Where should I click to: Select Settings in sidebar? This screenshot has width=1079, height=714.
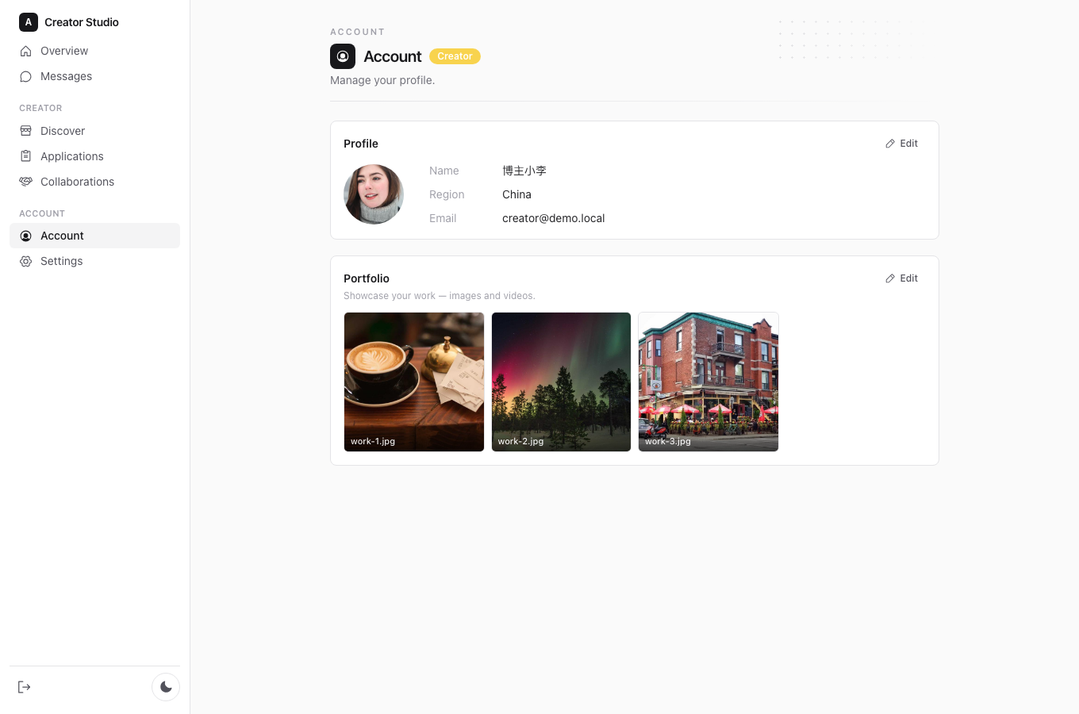pos(94,261)
